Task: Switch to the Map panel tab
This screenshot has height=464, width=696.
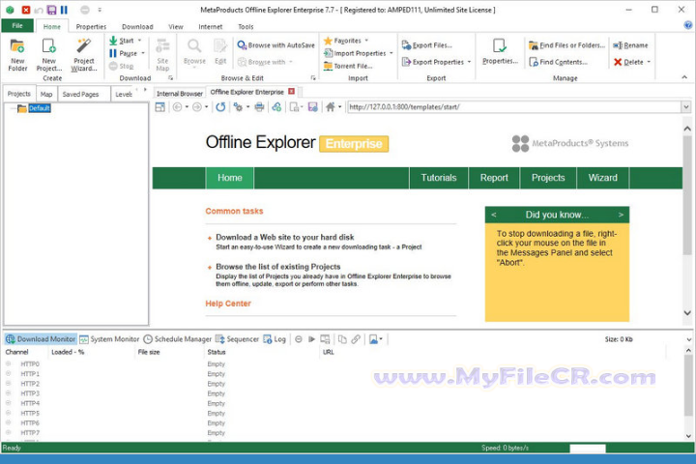Action: [x=46, y=94]
